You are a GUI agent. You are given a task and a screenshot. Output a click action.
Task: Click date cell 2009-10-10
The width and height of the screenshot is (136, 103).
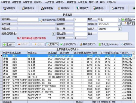click(67, 74)
